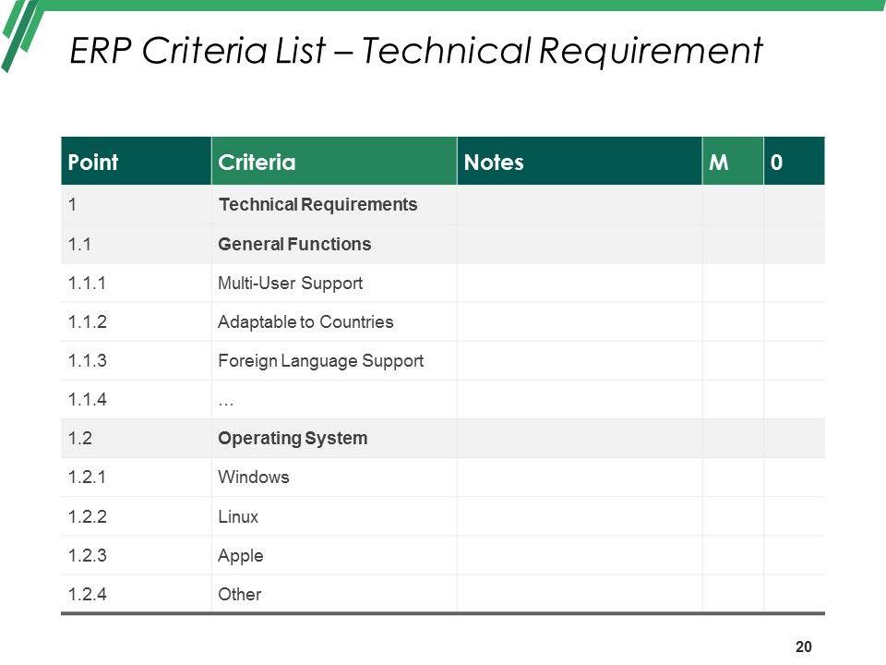The image size is (886, 665).
Task: Click the slide page number 20
Action: click(x=803, y=647)
